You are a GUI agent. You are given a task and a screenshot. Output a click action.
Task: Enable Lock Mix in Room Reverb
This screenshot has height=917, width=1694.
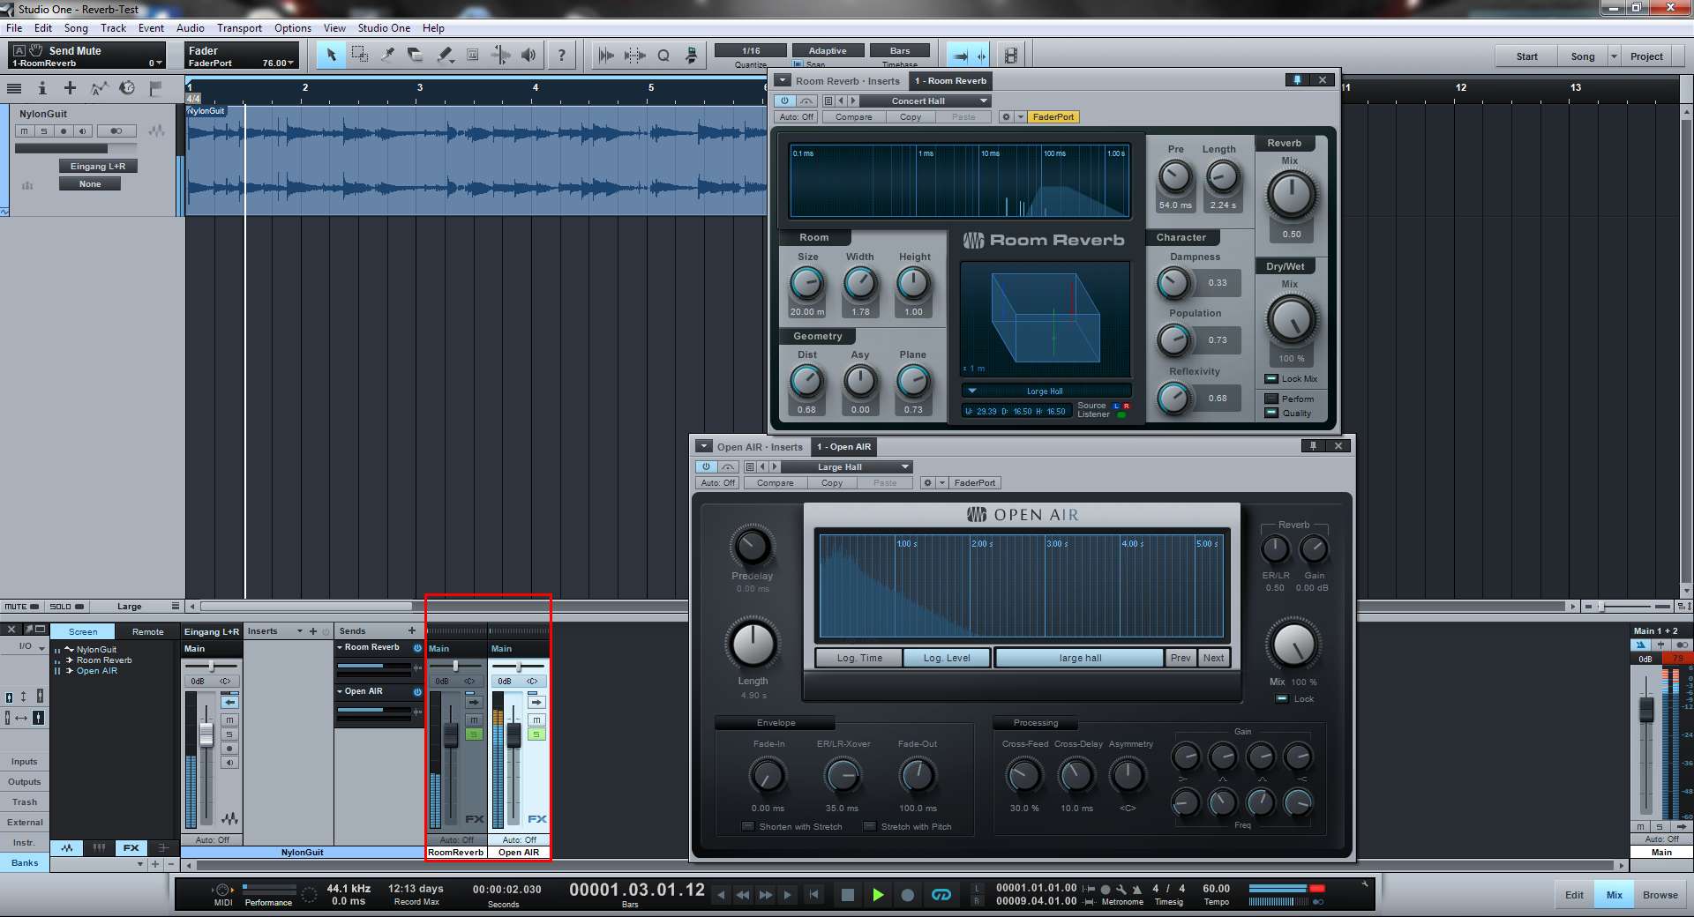[1271, 378]
